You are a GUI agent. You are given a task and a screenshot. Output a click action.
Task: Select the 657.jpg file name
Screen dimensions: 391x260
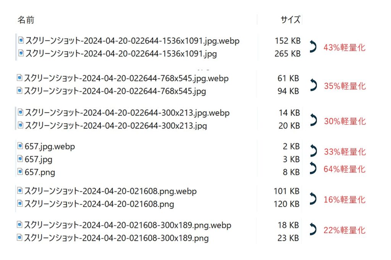(39, 159)
